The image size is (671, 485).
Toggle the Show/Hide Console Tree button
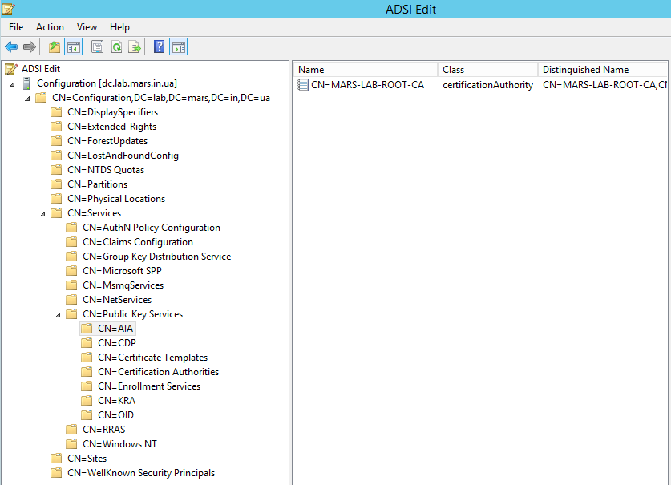pyautogui.click(x=73, y=47)
